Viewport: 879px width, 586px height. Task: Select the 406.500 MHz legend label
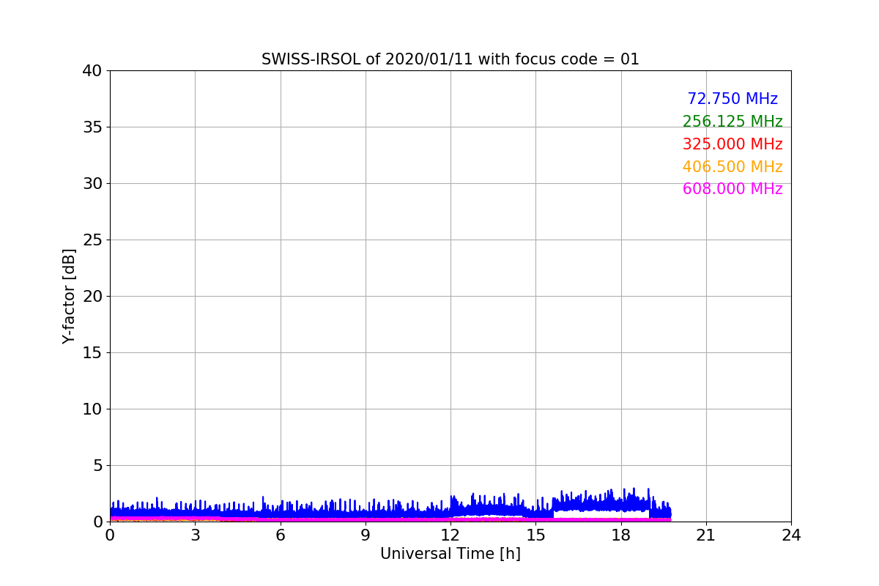(x=732, y=167)
